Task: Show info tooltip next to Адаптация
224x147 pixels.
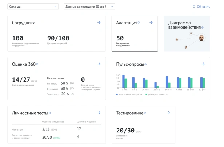Action: pos(139,23)
